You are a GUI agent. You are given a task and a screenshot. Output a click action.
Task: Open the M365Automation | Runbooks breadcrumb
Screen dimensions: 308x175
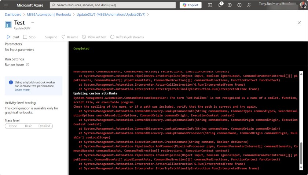pyautogui.click(x=49, y=15)
